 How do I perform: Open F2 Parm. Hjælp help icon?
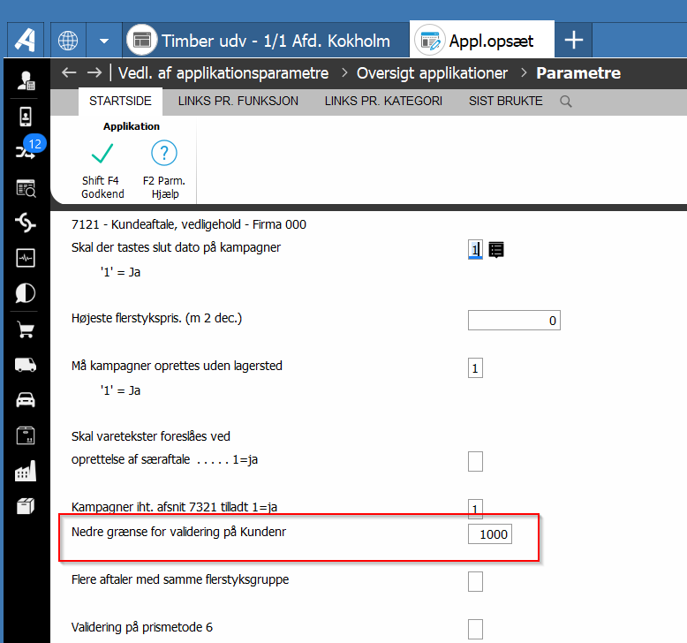(x=163, y=154)
